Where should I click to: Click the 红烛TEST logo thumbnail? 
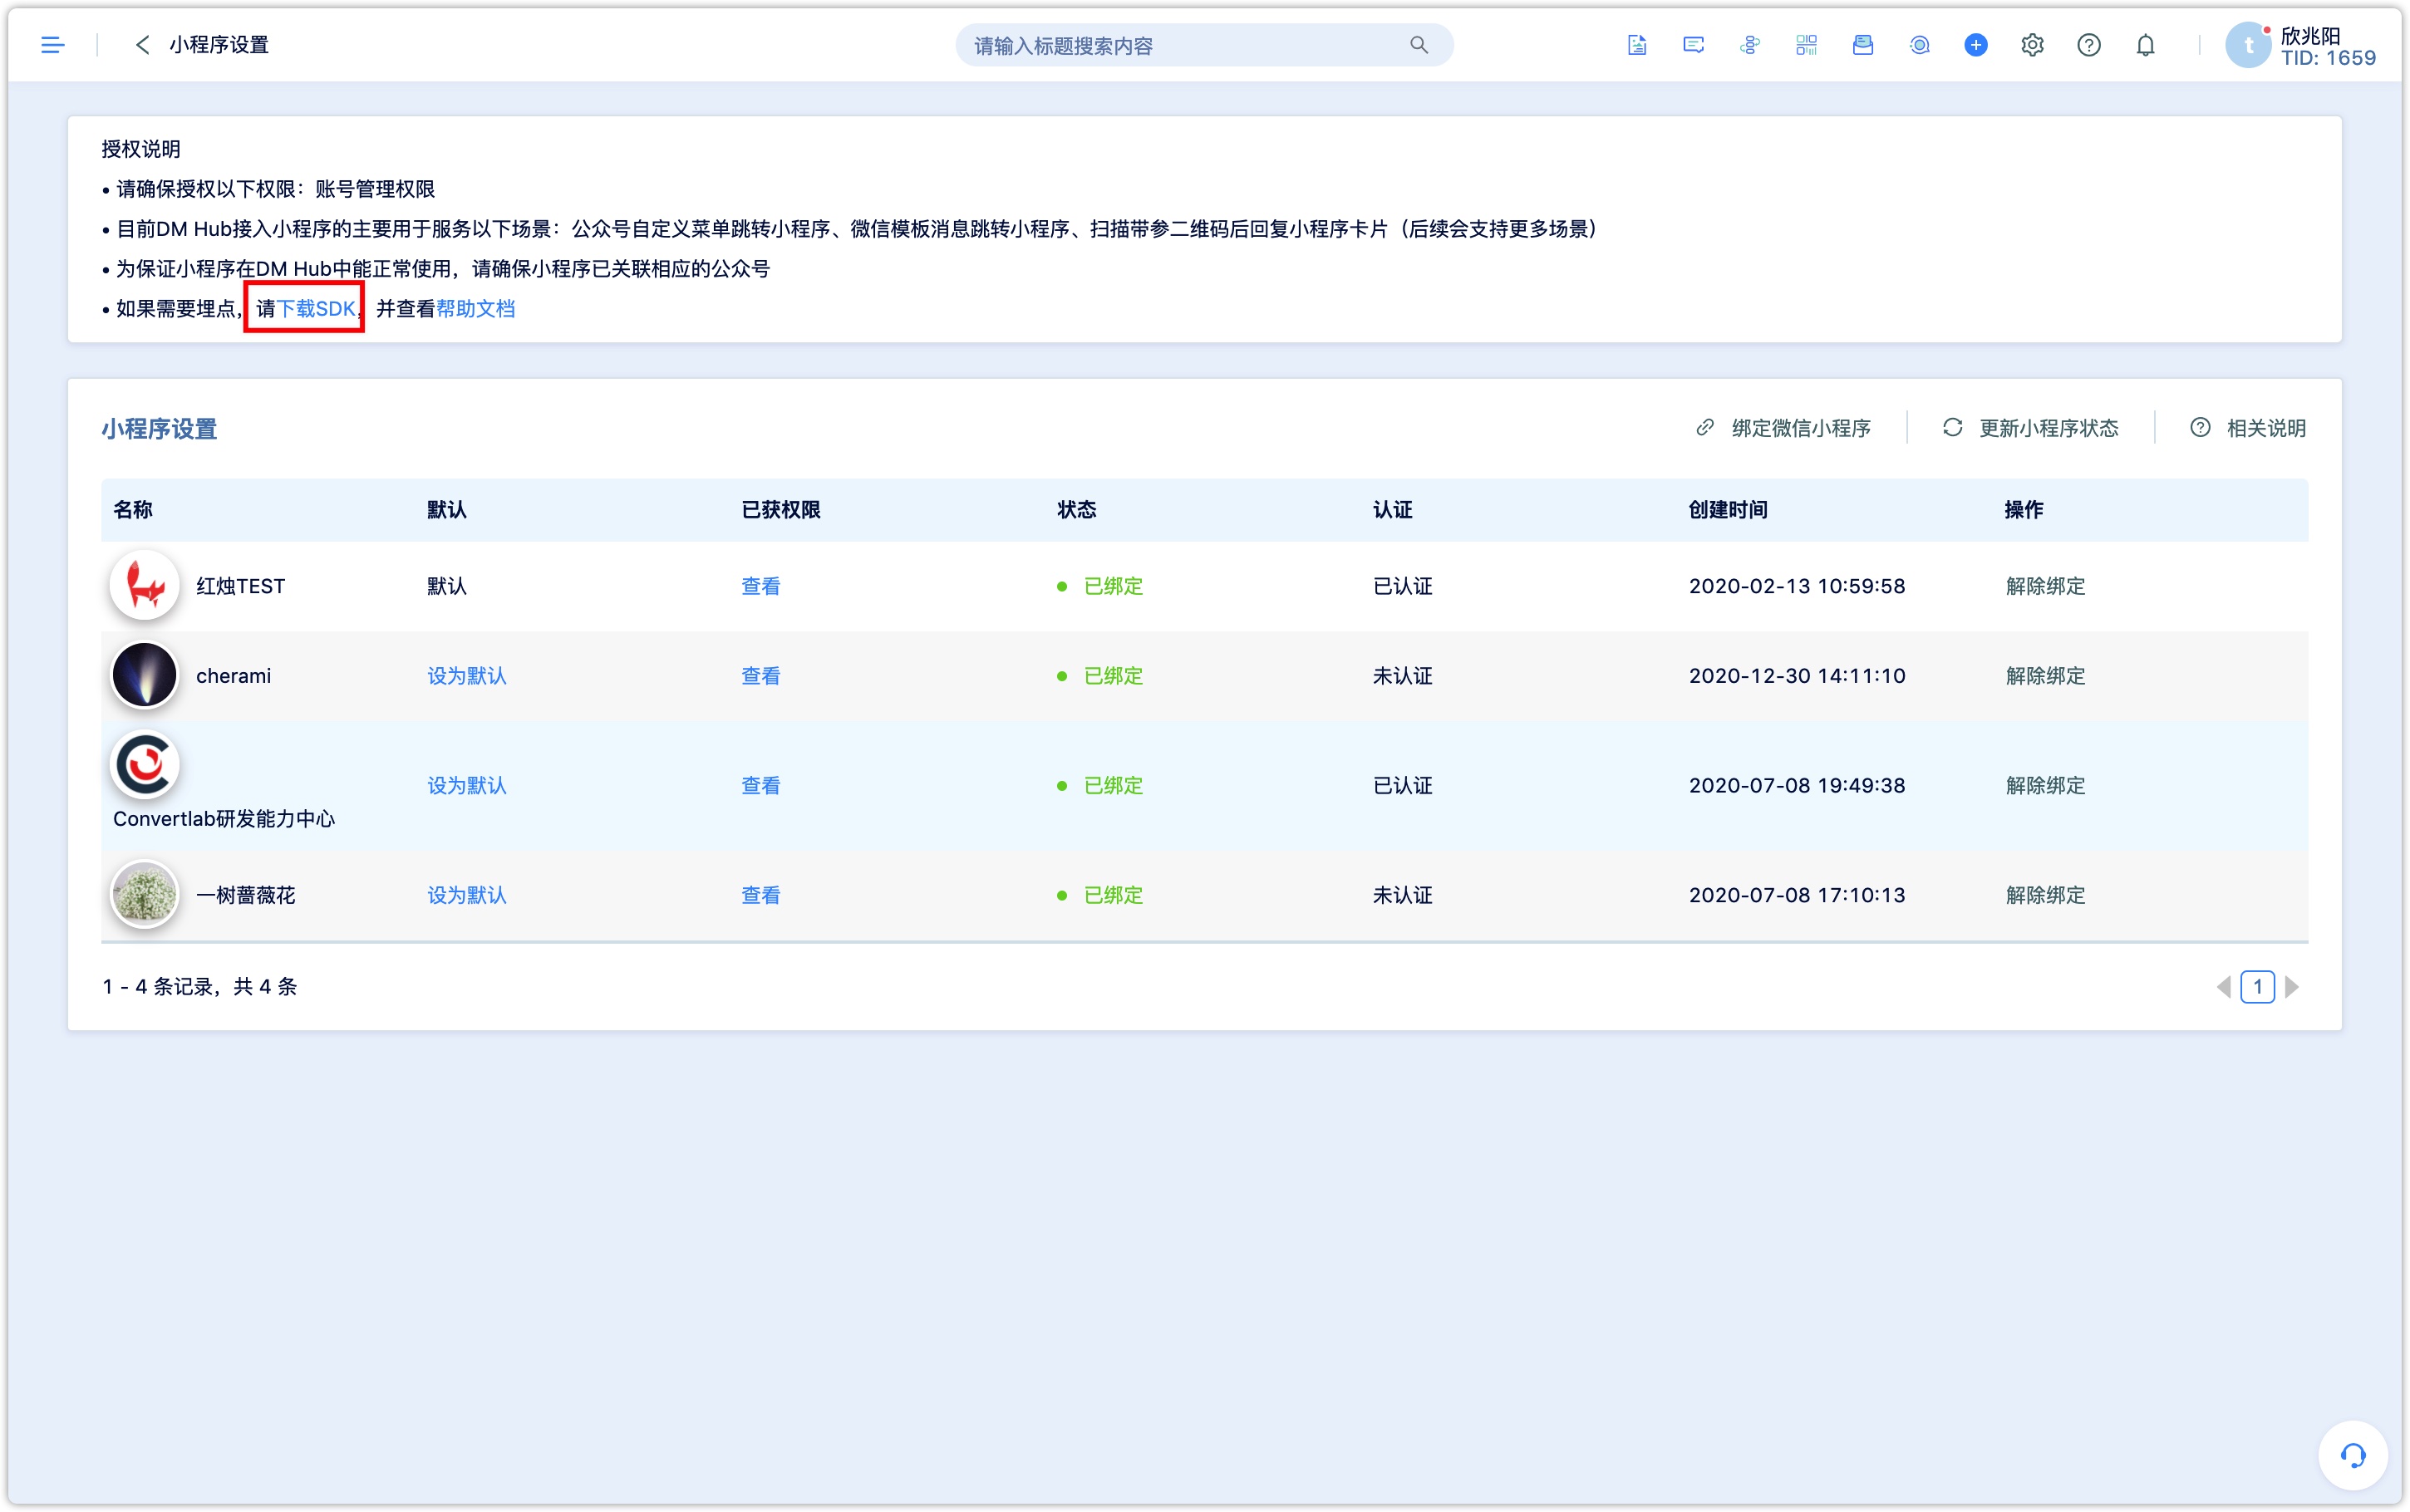(144, 585)
